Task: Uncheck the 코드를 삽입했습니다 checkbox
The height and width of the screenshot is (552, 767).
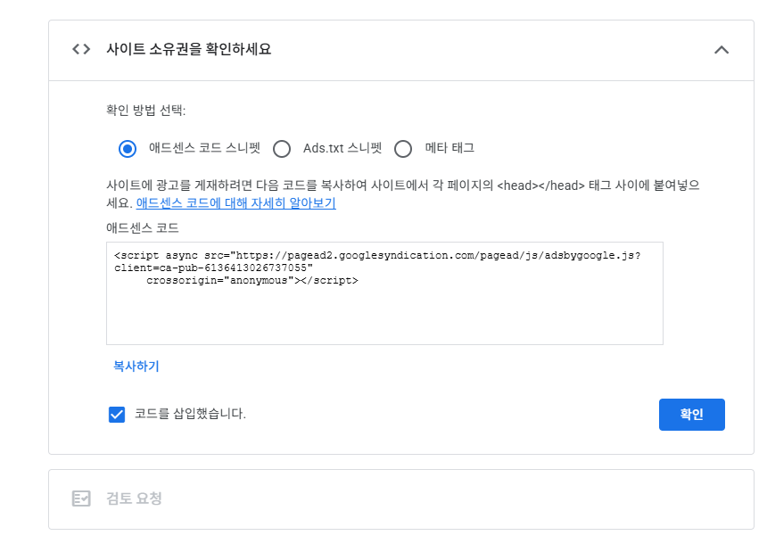Action: [x=117, y=414]
